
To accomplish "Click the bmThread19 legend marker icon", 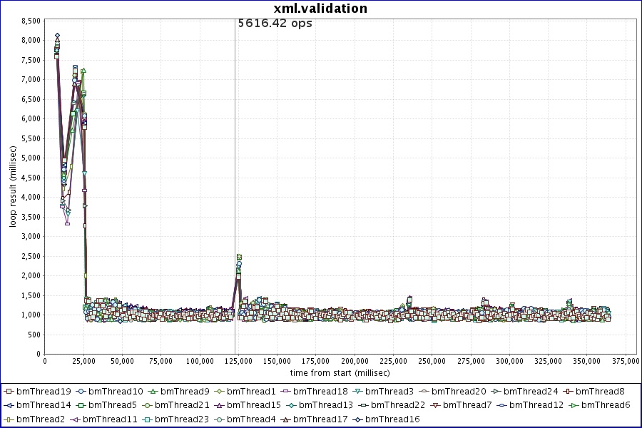I will 8,392.
